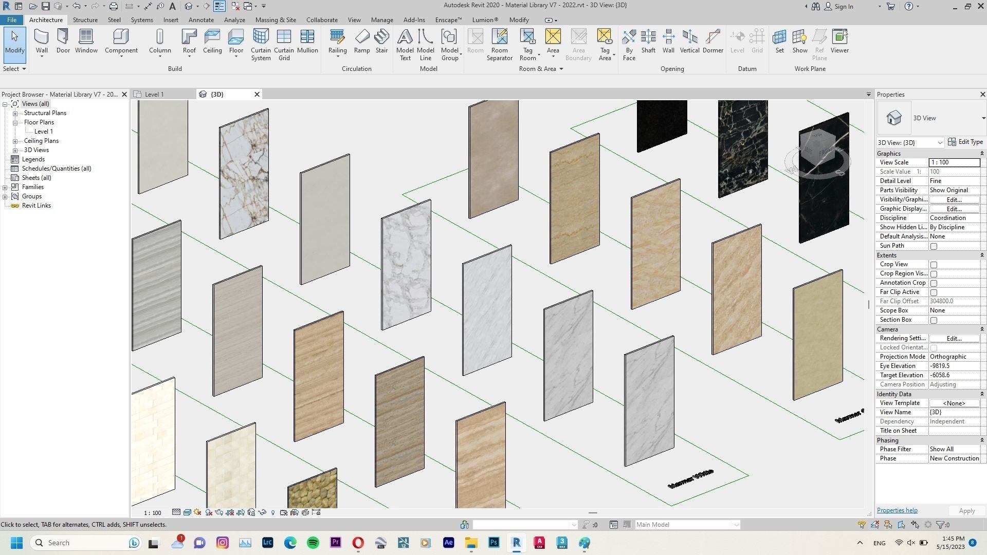Select the Railing tool
This screenshot has height=555, width=987.
(x=337, y=41)
